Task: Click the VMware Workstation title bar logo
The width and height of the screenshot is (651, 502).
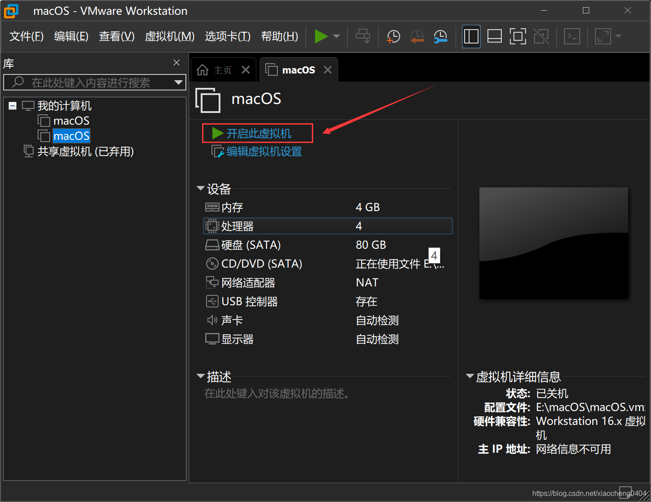Action: click(11, 11)
